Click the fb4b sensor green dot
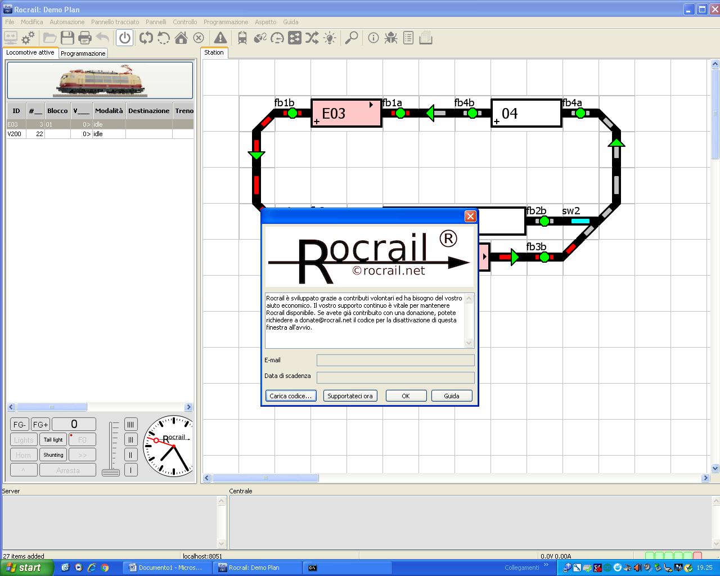720x576 pixels. [x=472, y=113]
